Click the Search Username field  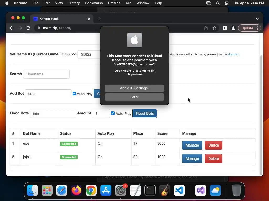tap(46, 74)
